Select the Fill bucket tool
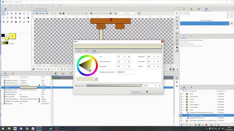Viewport: 234px width, 131px height. tap(3, 22)
